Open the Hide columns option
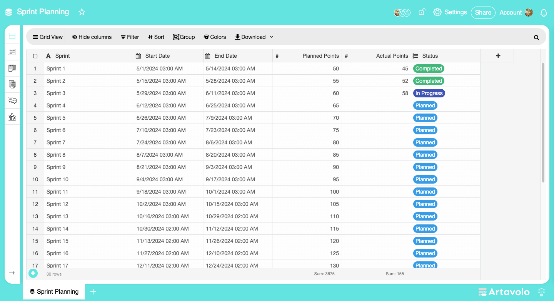Viewport: 554px width, 301px height. (x=92, y=37)
